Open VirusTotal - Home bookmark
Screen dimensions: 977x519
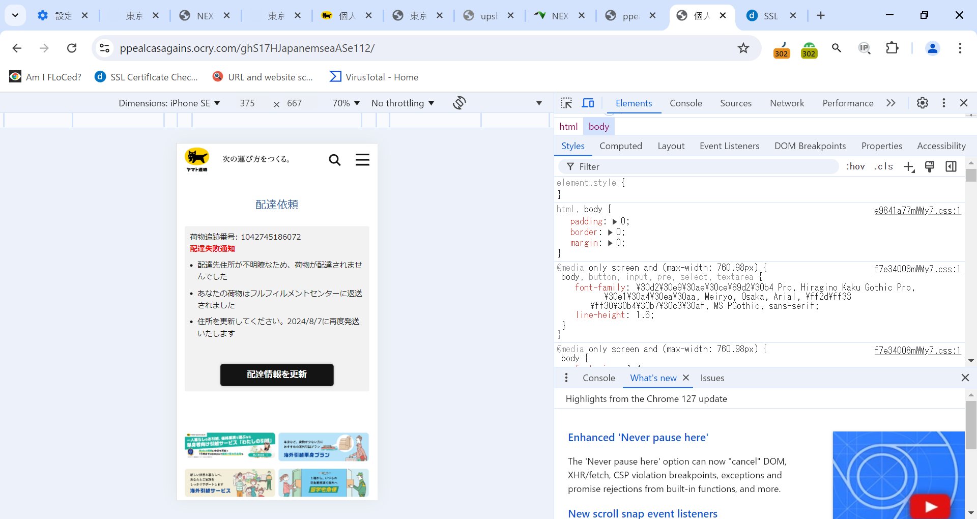(x=374, y=77)
